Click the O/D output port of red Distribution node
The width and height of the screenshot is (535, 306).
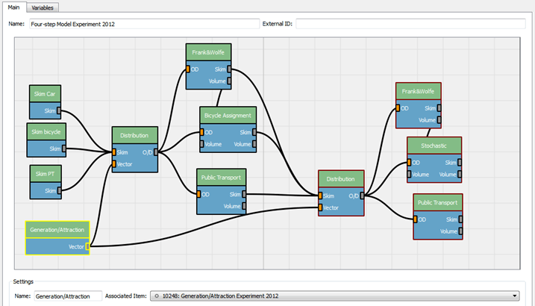point(362,196)
